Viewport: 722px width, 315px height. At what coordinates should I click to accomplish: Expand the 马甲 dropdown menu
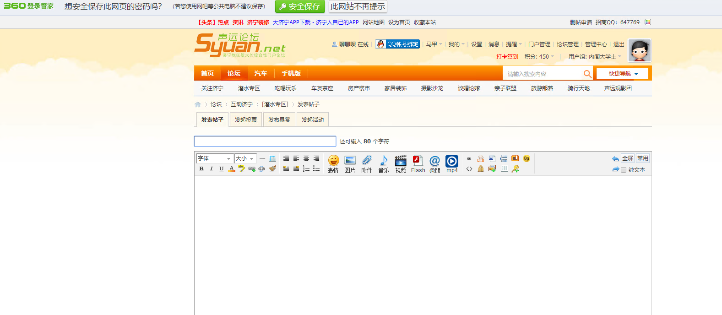(434, 44)
